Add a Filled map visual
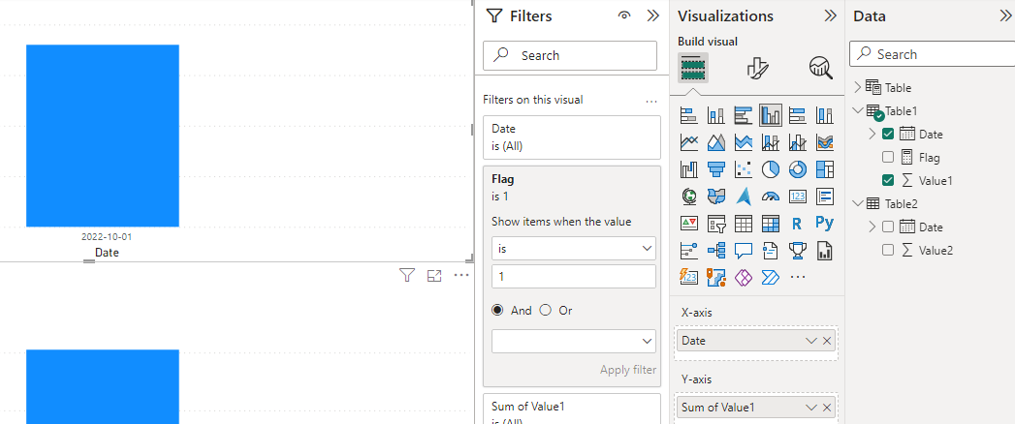1015x424 pixels. point(716,196)
